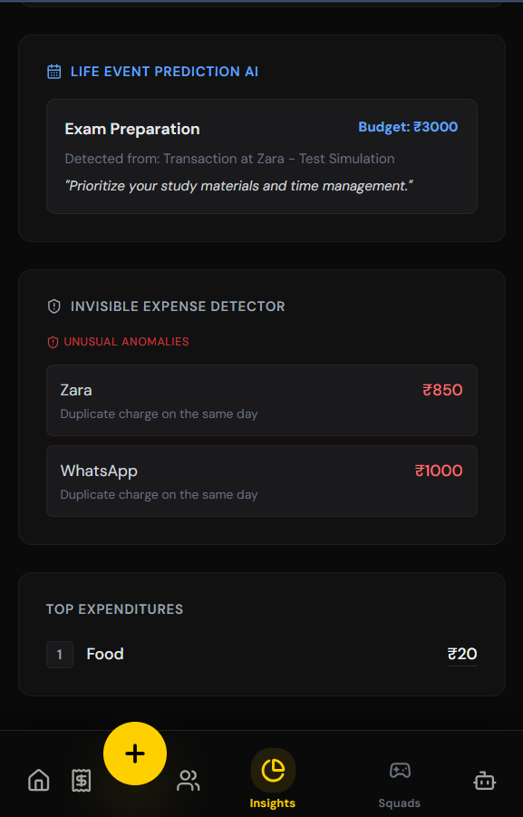Click the rank 1 badge next to Food
Viewport: 523px width, 817px height.
click(x=60, y=655)
